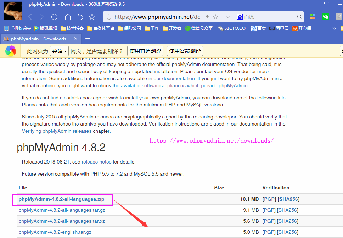Open the 技术博客 bookmark folder
343x238 pixels.
coord(72,28)
